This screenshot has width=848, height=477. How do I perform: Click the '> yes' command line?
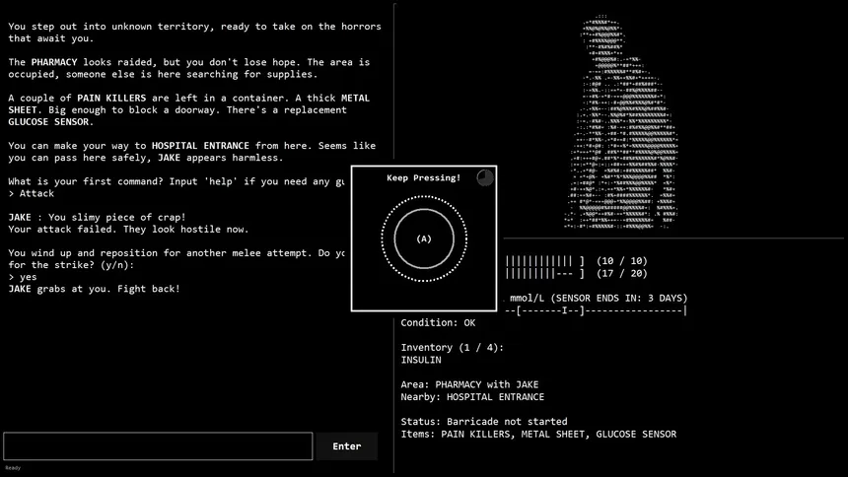[23, 277]
